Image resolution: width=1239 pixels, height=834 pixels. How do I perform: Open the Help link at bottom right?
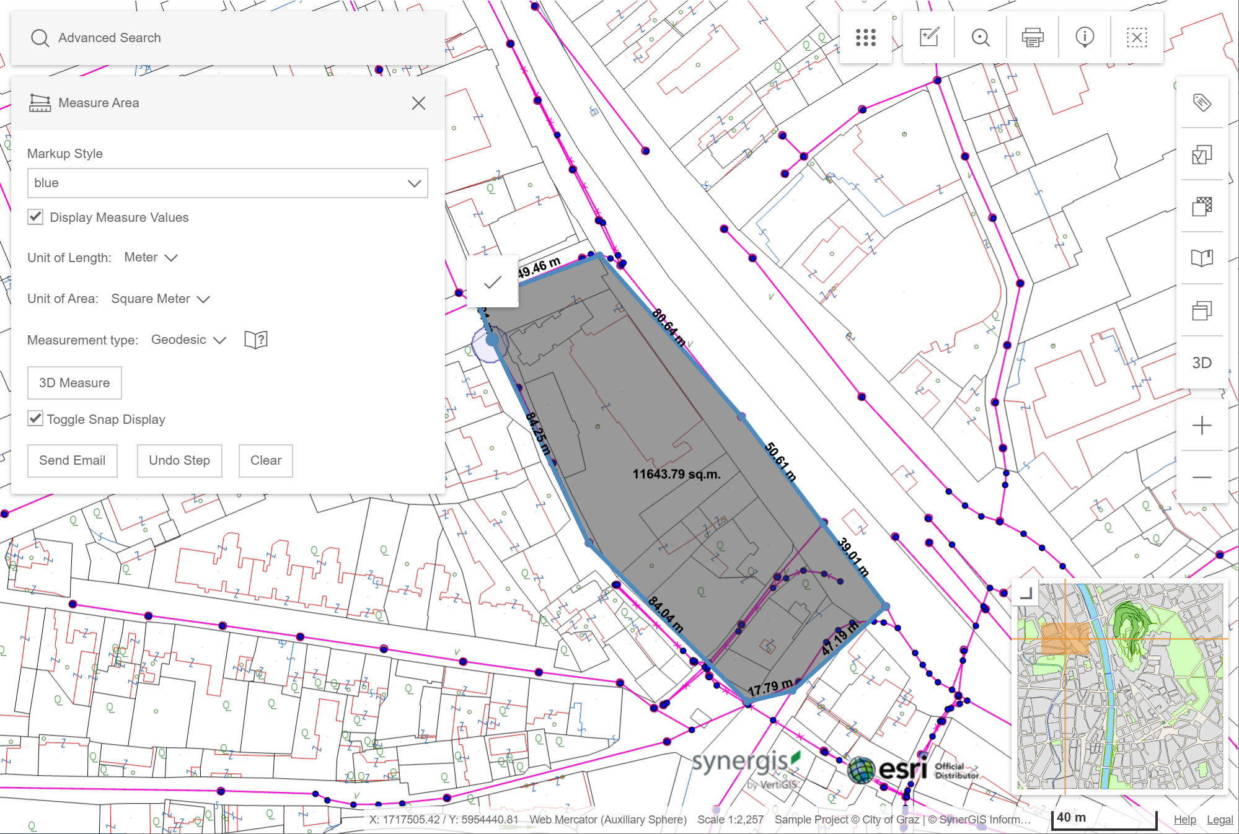(1184, 819)
